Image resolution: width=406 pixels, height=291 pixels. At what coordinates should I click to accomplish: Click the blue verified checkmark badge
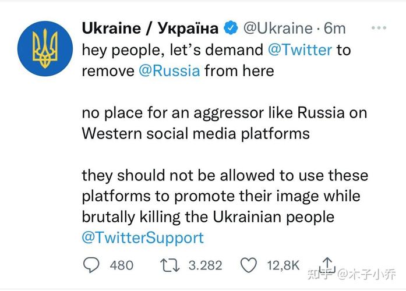231,28
